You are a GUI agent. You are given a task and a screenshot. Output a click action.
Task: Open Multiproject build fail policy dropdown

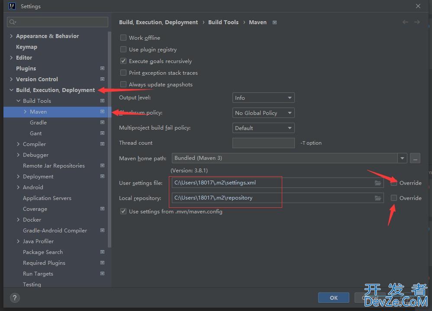[x=263, y=128]
